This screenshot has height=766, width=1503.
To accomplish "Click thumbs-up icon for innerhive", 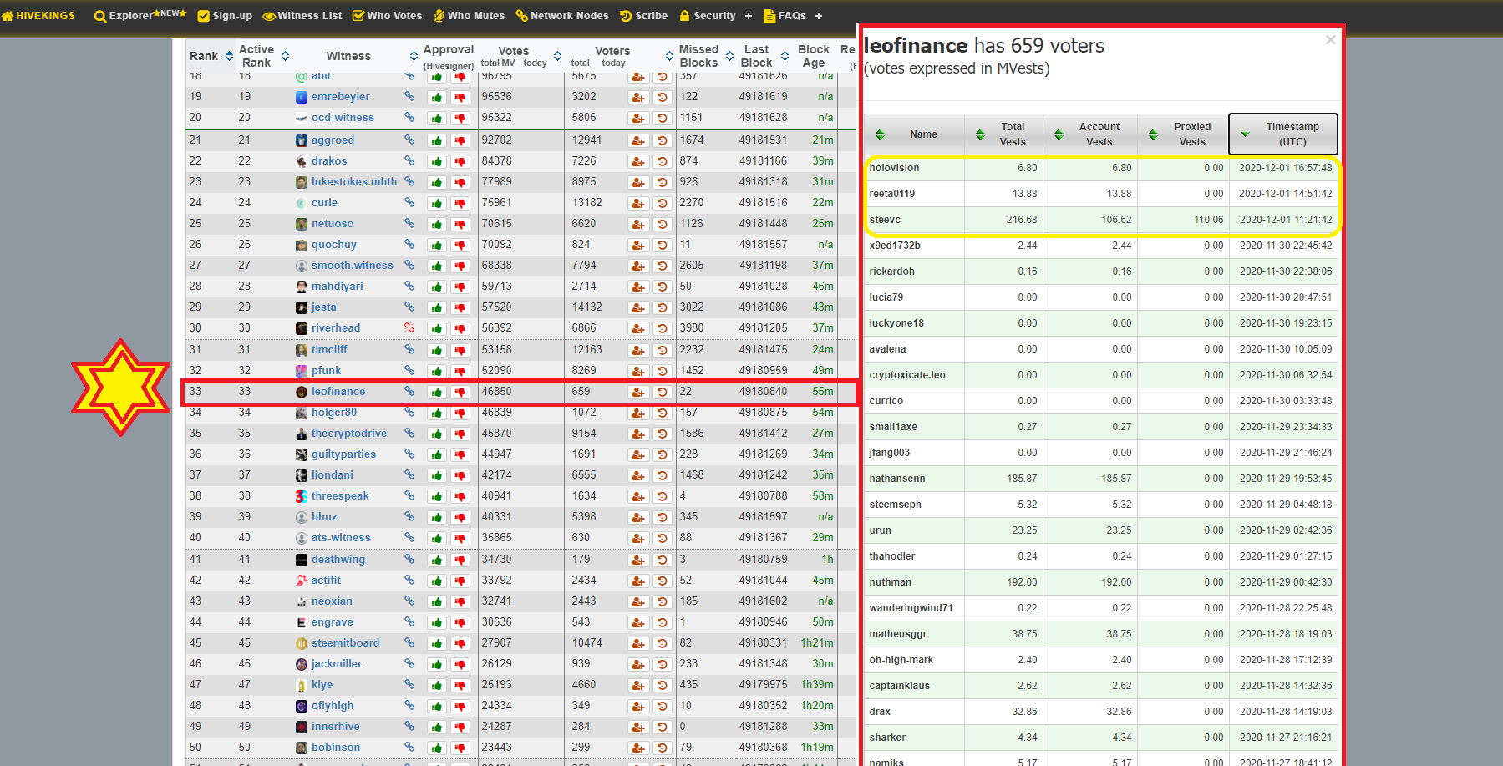I will click(x=436, y=727).
